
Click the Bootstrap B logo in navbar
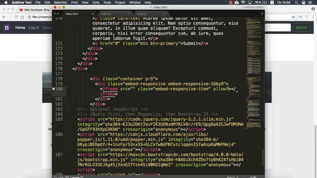[6, 28]
